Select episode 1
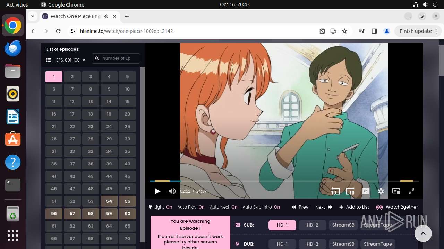Screen dimensions: 444x249 (x=54, y=77)
